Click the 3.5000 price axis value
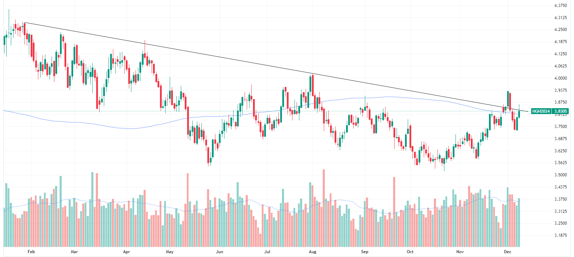Screen dimensions: 574x257 [x=560, y=175]
